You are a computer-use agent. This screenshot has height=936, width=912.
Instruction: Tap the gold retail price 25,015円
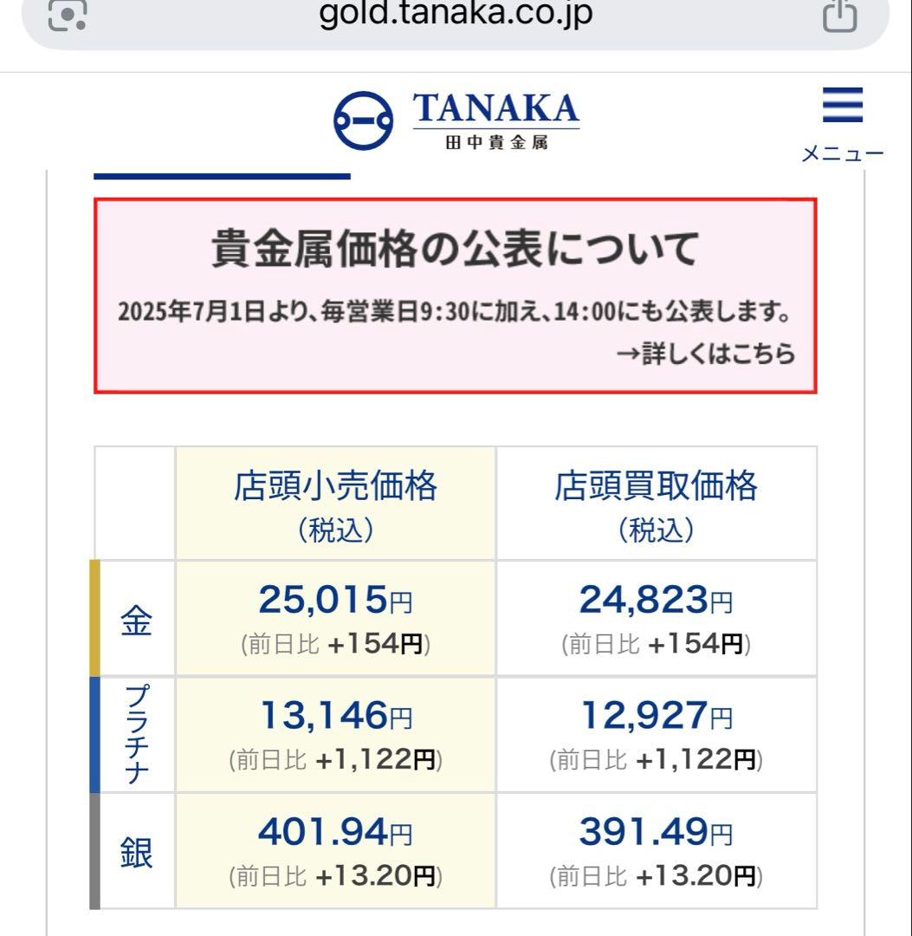coord(335,600)
